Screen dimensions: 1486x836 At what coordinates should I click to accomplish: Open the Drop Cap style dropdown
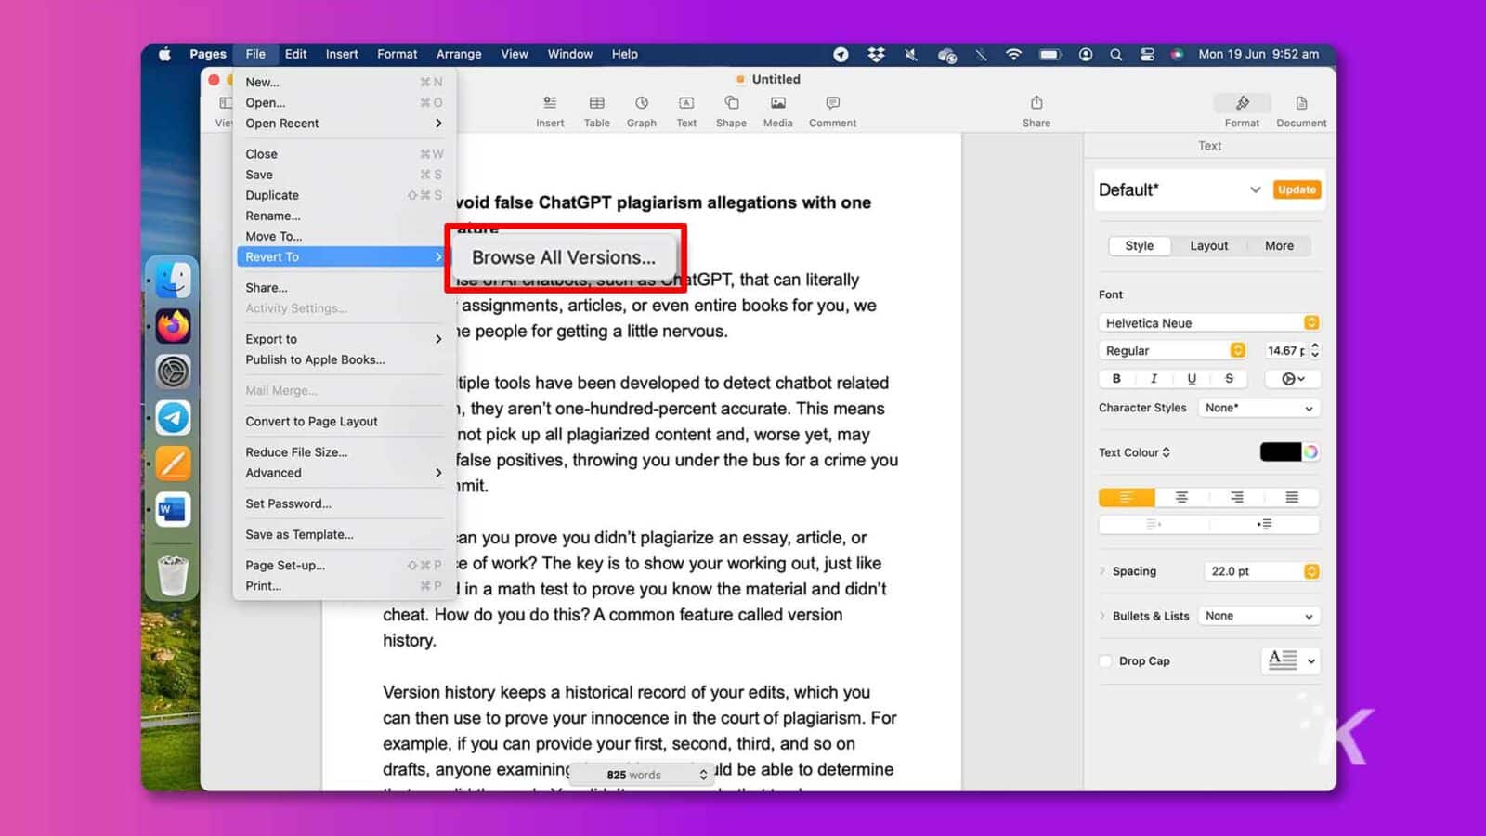1291,660
